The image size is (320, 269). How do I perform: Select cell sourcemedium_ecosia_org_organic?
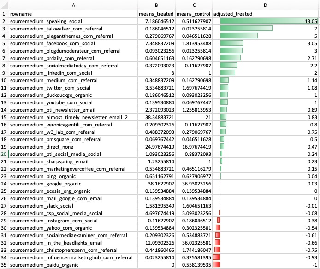pos(73,191)
